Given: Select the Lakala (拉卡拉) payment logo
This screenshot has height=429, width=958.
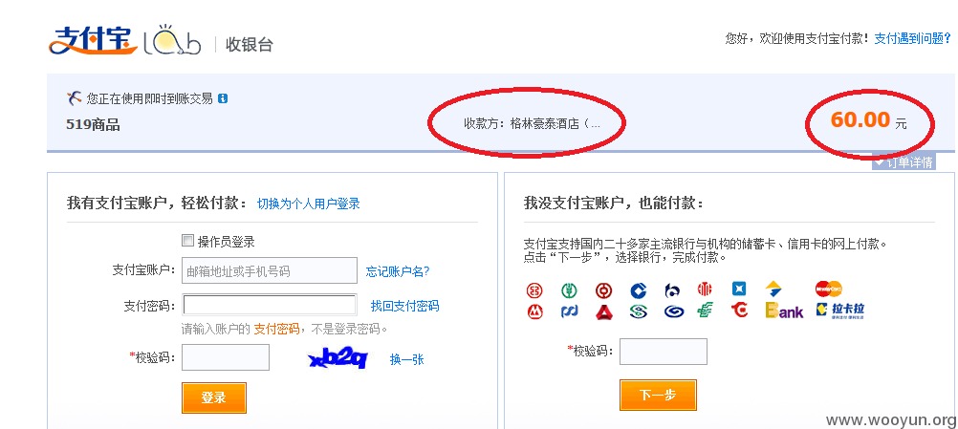Looking at the screenshot, I should pos(840,310).
